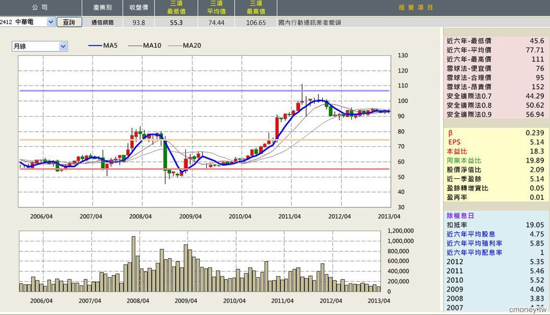Click the 同業本益比 label
The height and width of the screenshot is (315, 550).
pos(464,160)
